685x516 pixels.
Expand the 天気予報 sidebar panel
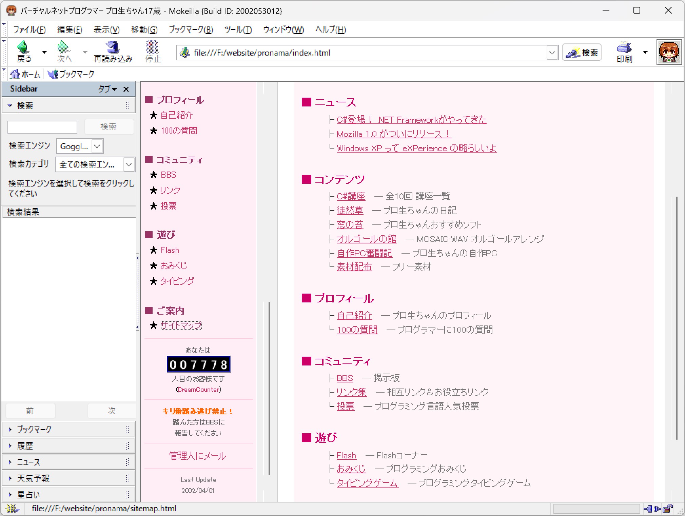tap(33, 478)
